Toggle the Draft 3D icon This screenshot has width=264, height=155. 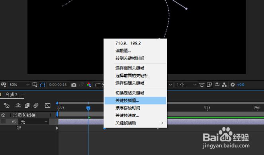click(6, 105)
